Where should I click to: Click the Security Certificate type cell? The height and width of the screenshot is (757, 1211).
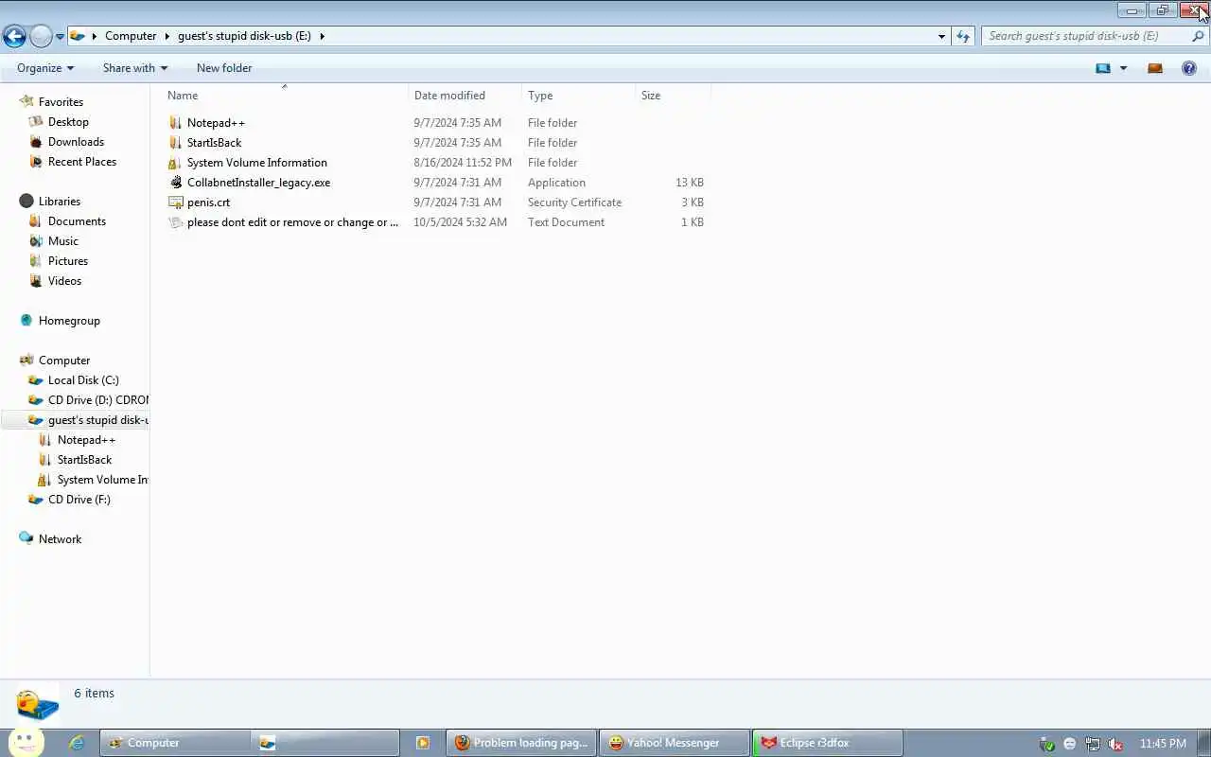574,202
